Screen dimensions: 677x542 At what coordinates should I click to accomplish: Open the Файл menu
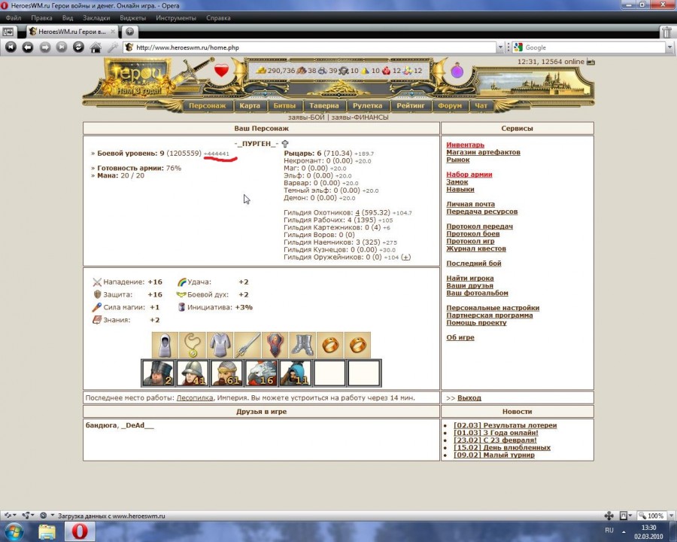click(14, 18)
